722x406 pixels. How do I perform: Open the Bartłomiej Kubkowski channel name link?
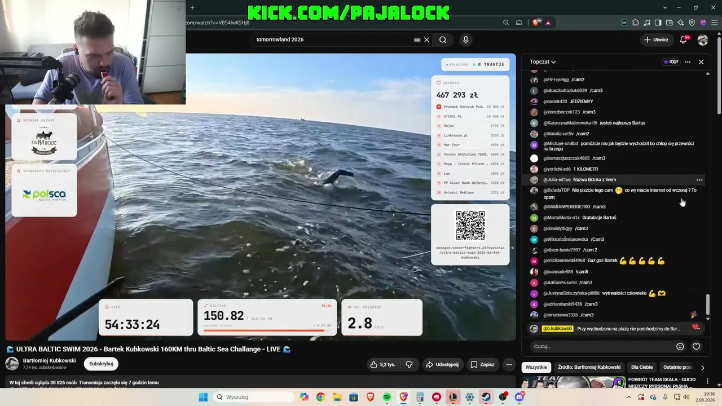click(x=49, y=360)
